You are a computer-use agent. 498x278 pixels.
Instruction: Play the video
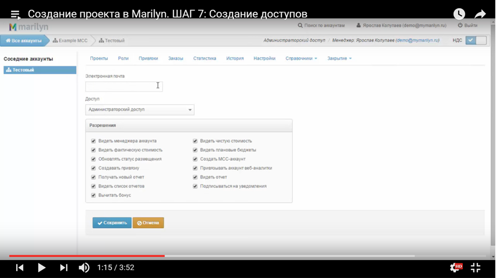coord(41,268)
